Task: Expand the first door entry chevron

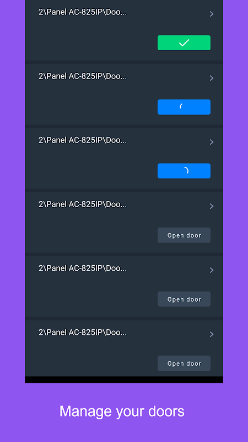Action: point(212,14)
